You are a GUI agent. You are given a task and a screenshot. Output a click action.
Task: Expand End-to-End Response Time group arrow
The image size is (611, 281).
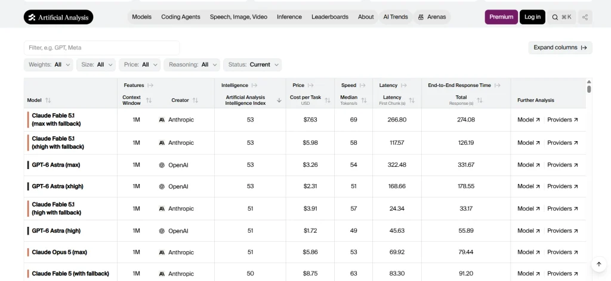pos(497,85)
